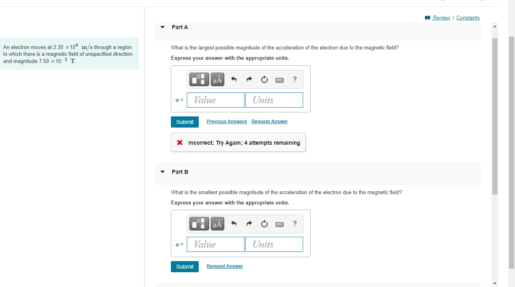Viewport: 515px width, 287px height.
Task: Select the μÅ units icon in Part B
Action: [x=217, y=223]
